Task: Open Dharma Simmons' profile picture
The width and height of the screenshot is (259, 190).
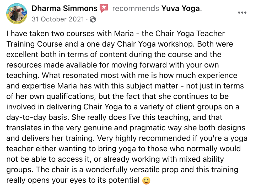Action: point(17,14)
